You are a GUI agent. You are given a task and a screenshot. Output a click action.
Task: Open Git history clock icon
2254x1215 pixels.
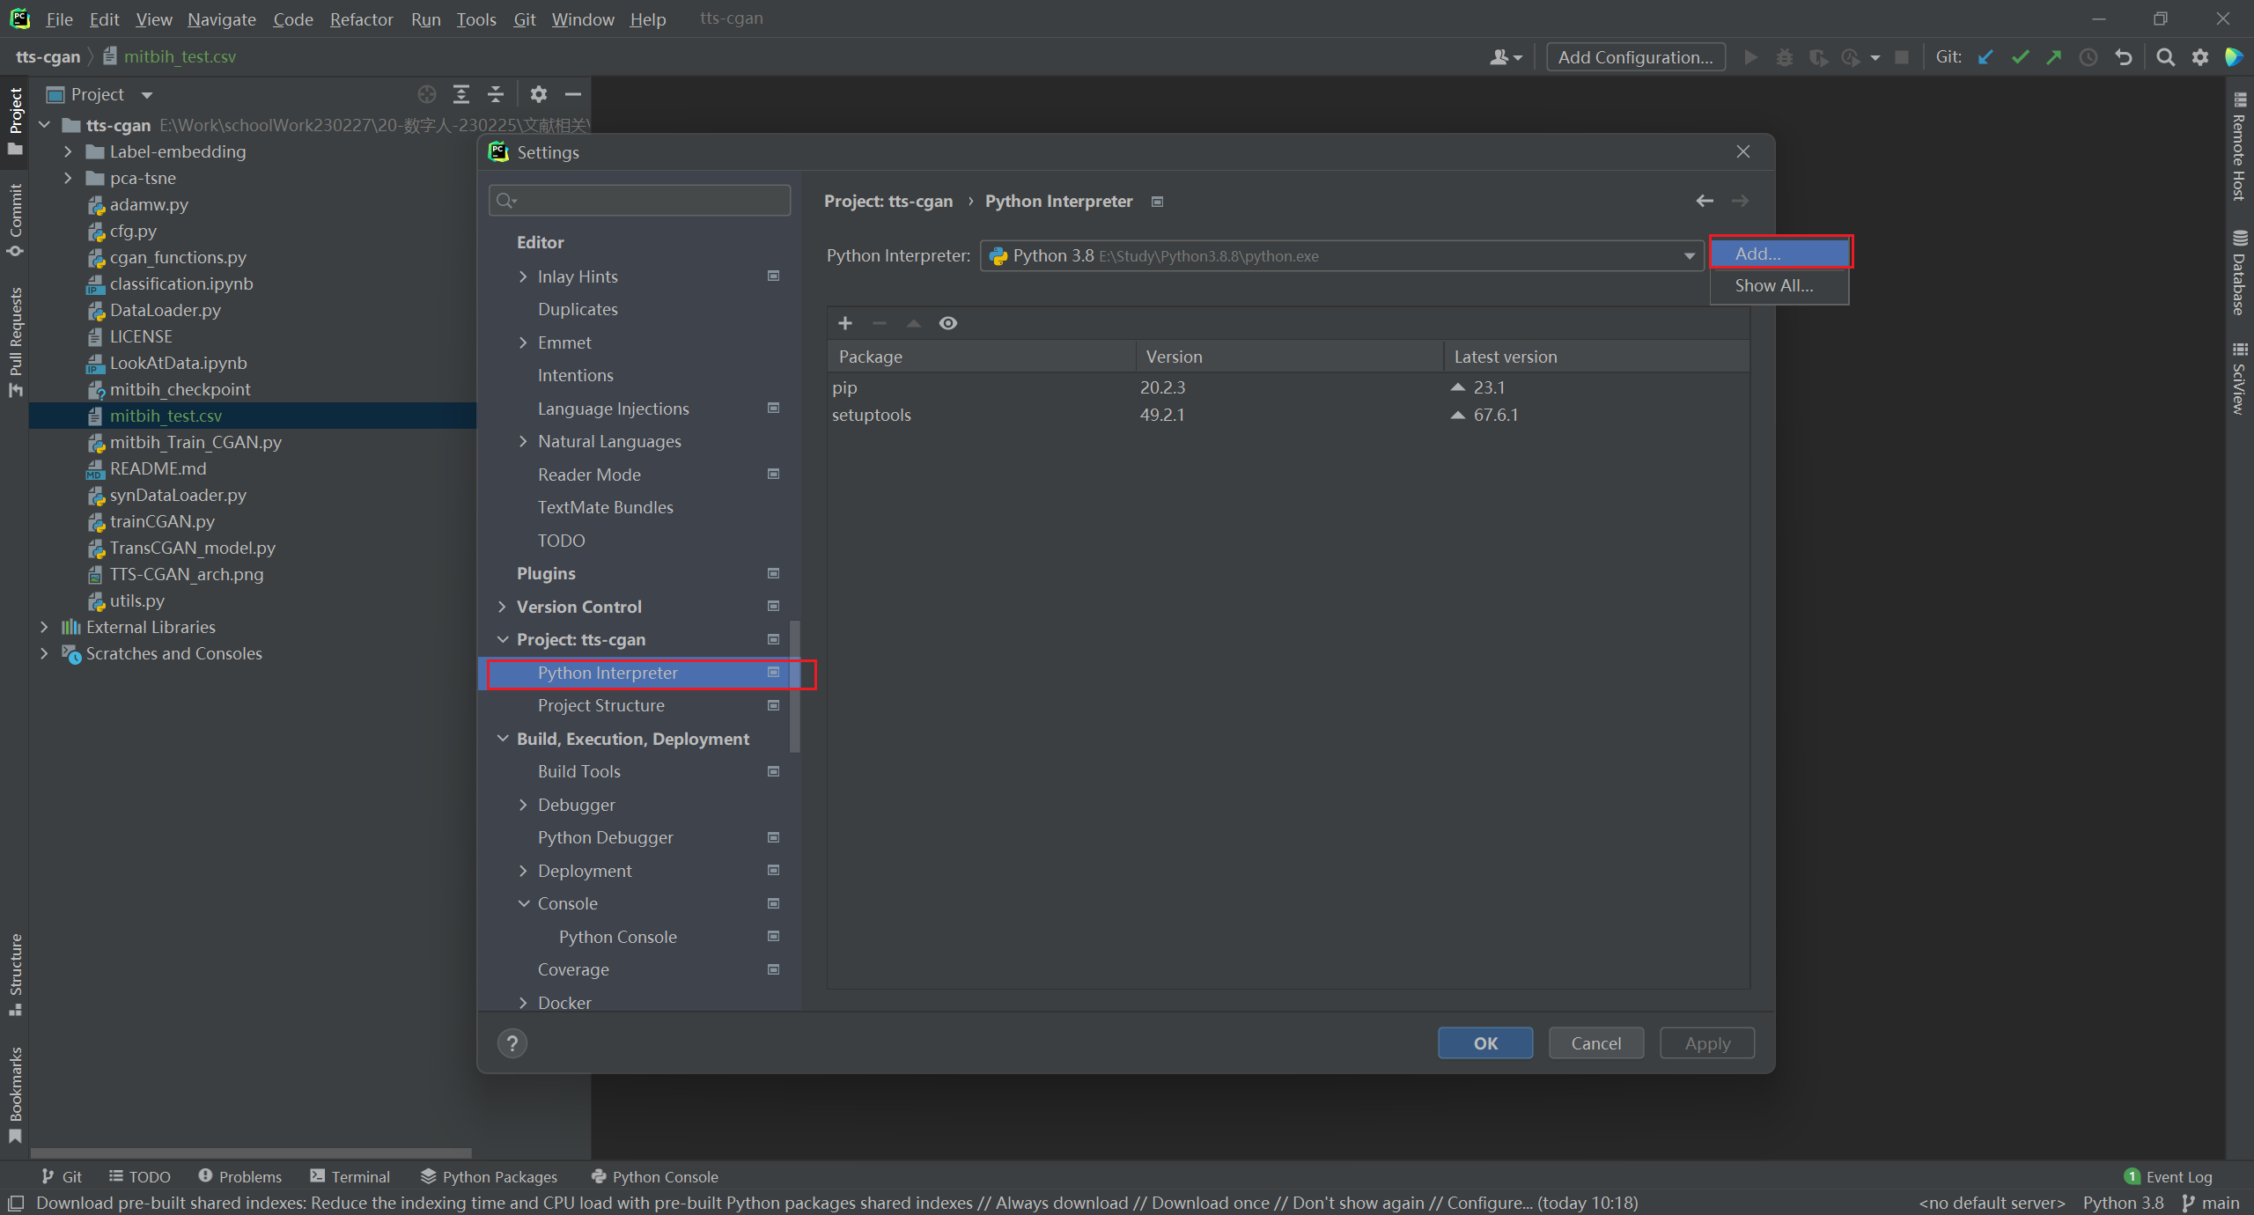coord(2088,57)
